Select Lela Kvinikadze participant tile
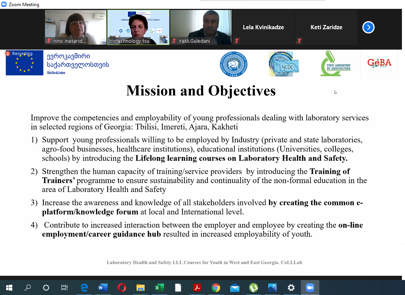405x295 pixels. 264,27
